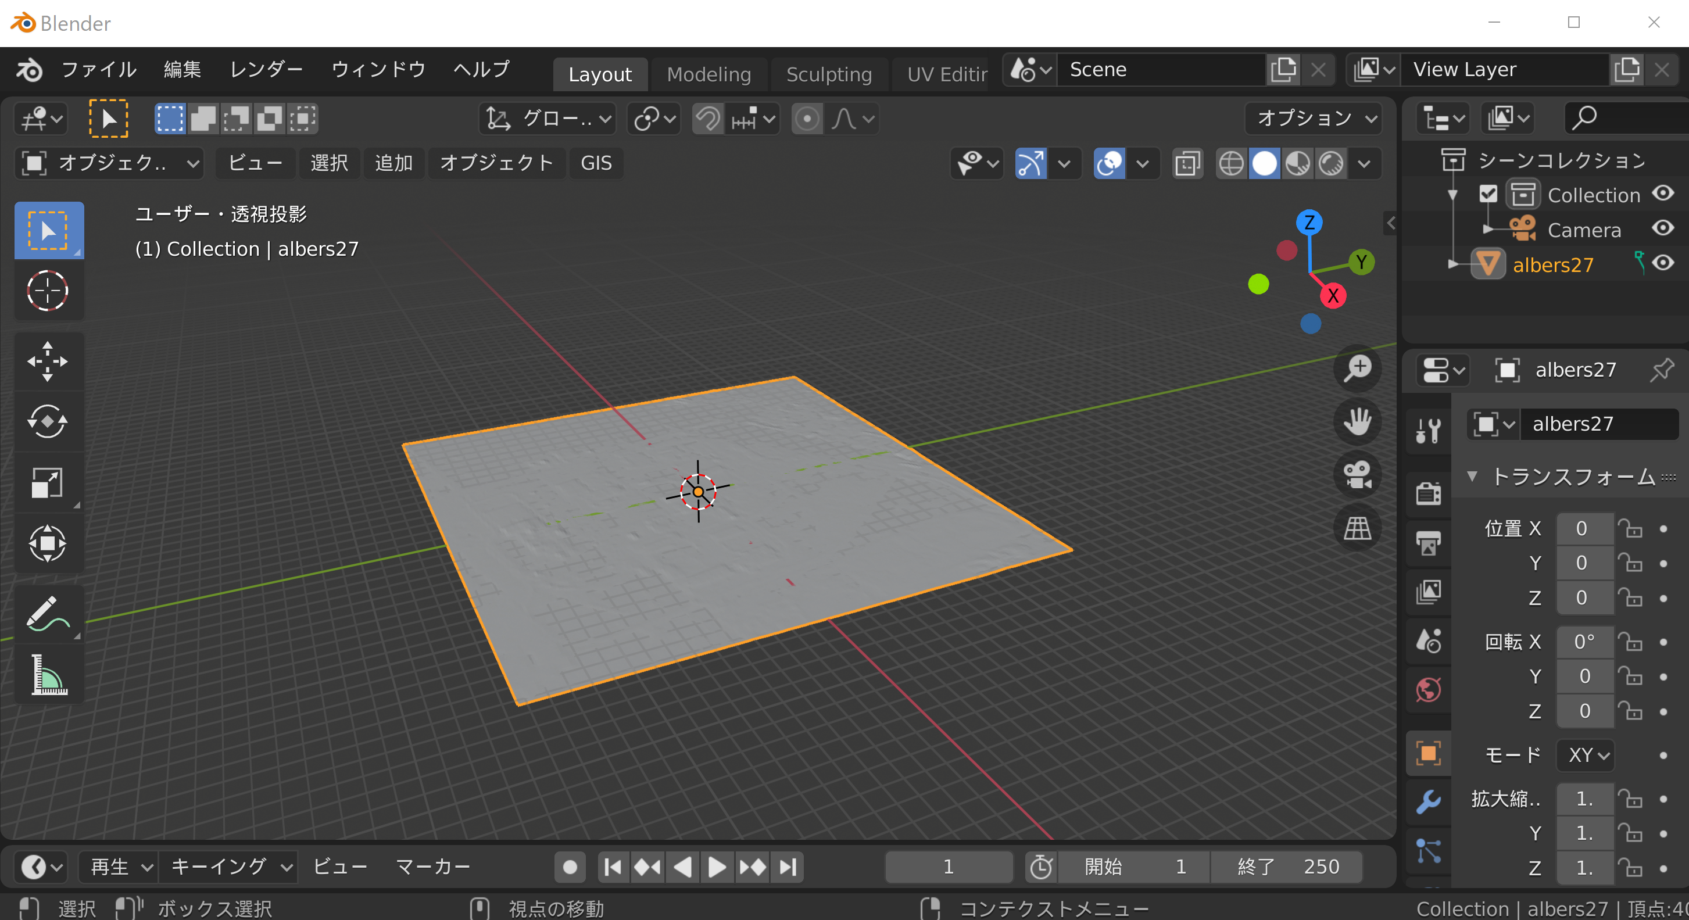Open the Tool properties tab
Image resolution: width=1689 pixels, height=920 pixels.
pyautogui.click(x=1428, y=430)
